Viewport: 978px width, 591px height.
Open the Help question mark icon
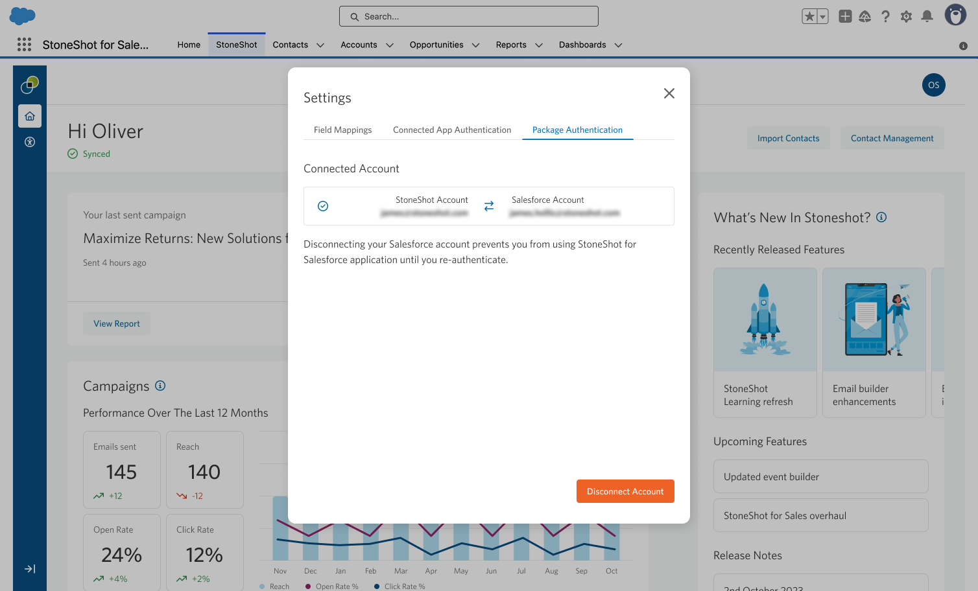point(885,16)
